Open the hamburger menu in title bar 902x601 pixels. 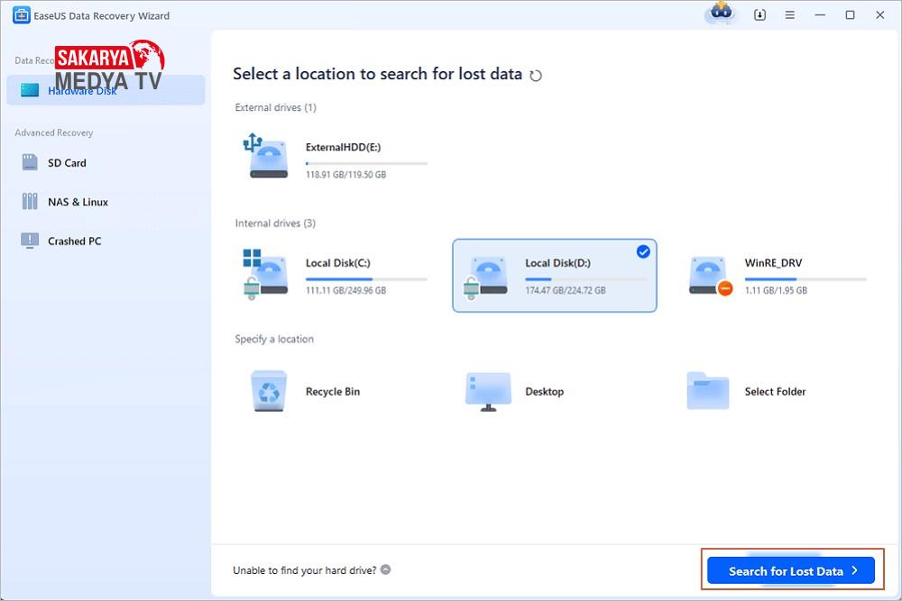coord(790,15)
